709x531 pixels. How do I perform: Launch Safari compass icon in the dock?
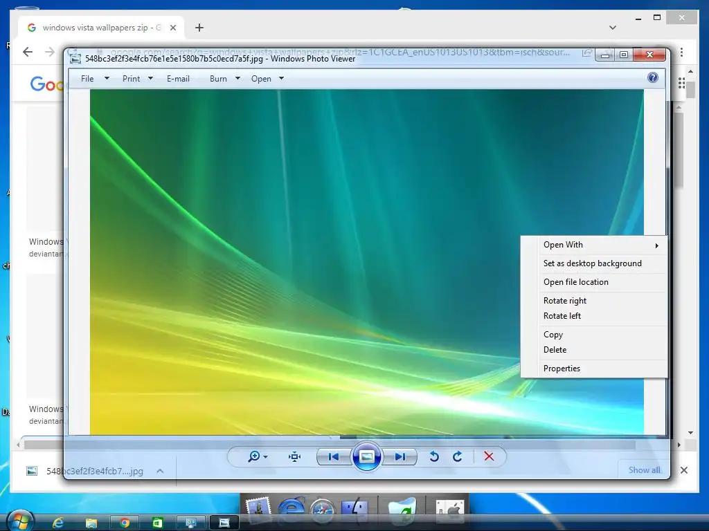[x=323, y=510]
